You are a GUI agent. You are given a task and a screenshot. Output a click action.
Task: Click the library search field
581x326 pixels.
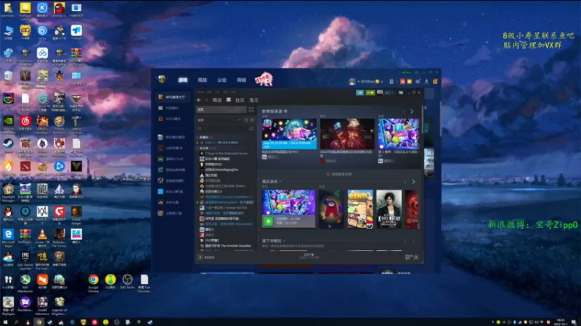pos(222,128)
